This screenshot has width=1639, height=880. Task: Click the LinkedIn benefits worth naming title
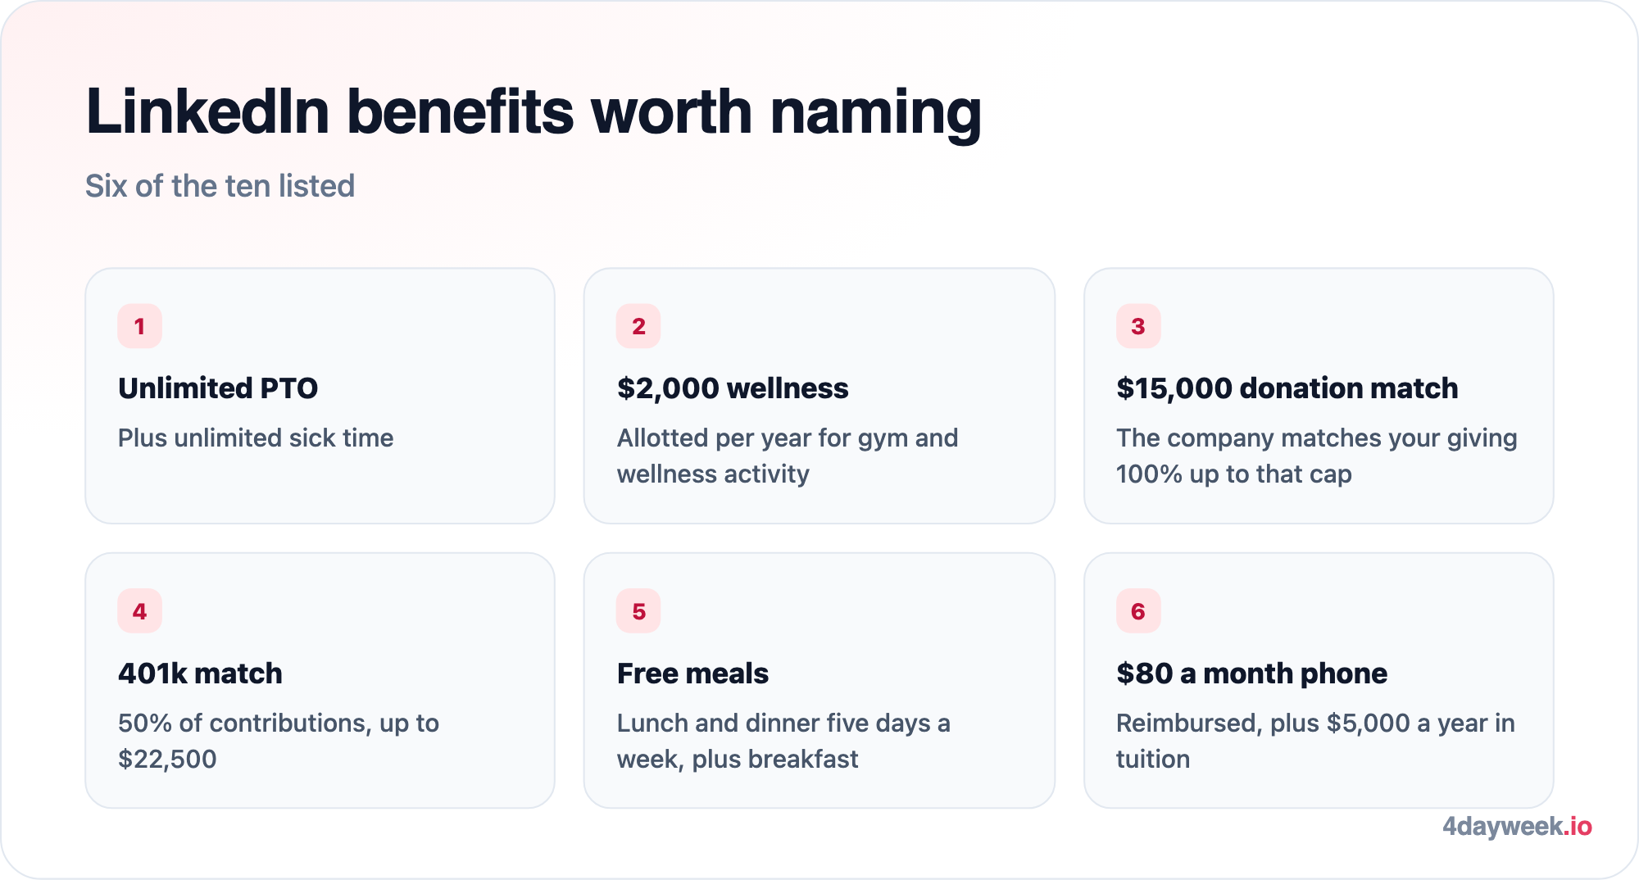533,112
